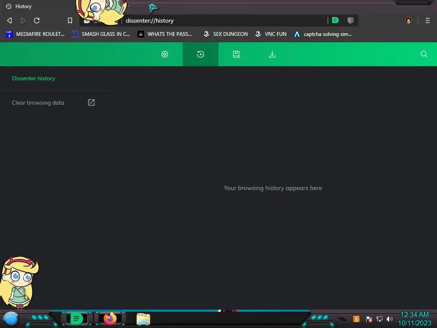Open captcha solving sim... bookmark

pyautogui.click(x=323, y=34)
